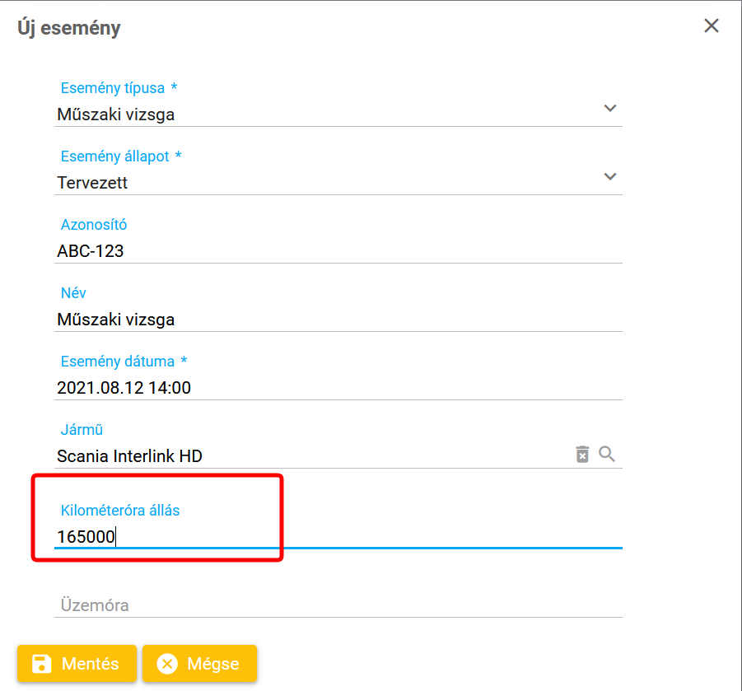Viewport: 742px width, 691px height.
Task: Close the Új esemény dialog
Action: pyautogui.click(x=712, y=26)
